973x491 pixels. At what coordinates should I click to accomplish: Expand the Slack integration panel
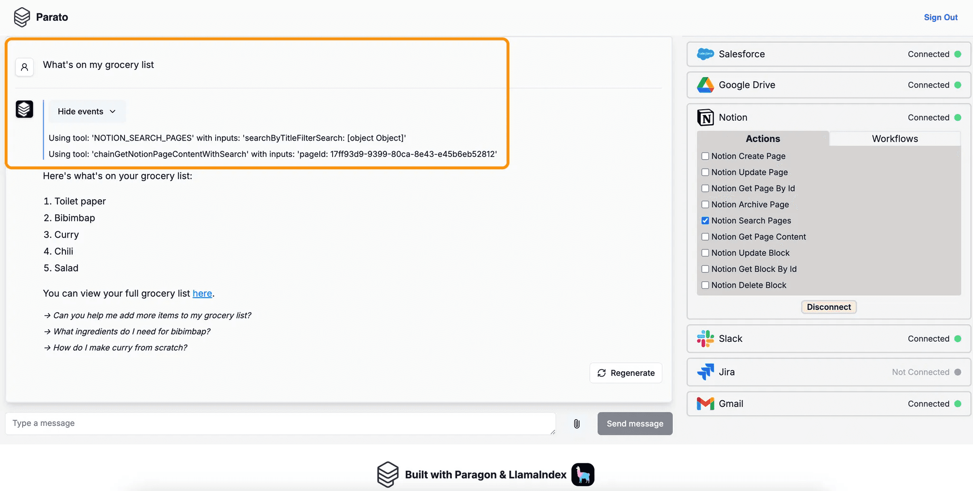[828, 339]
